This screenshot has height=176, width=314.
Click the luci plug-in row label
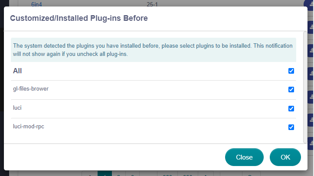click(x=17, y=108)
